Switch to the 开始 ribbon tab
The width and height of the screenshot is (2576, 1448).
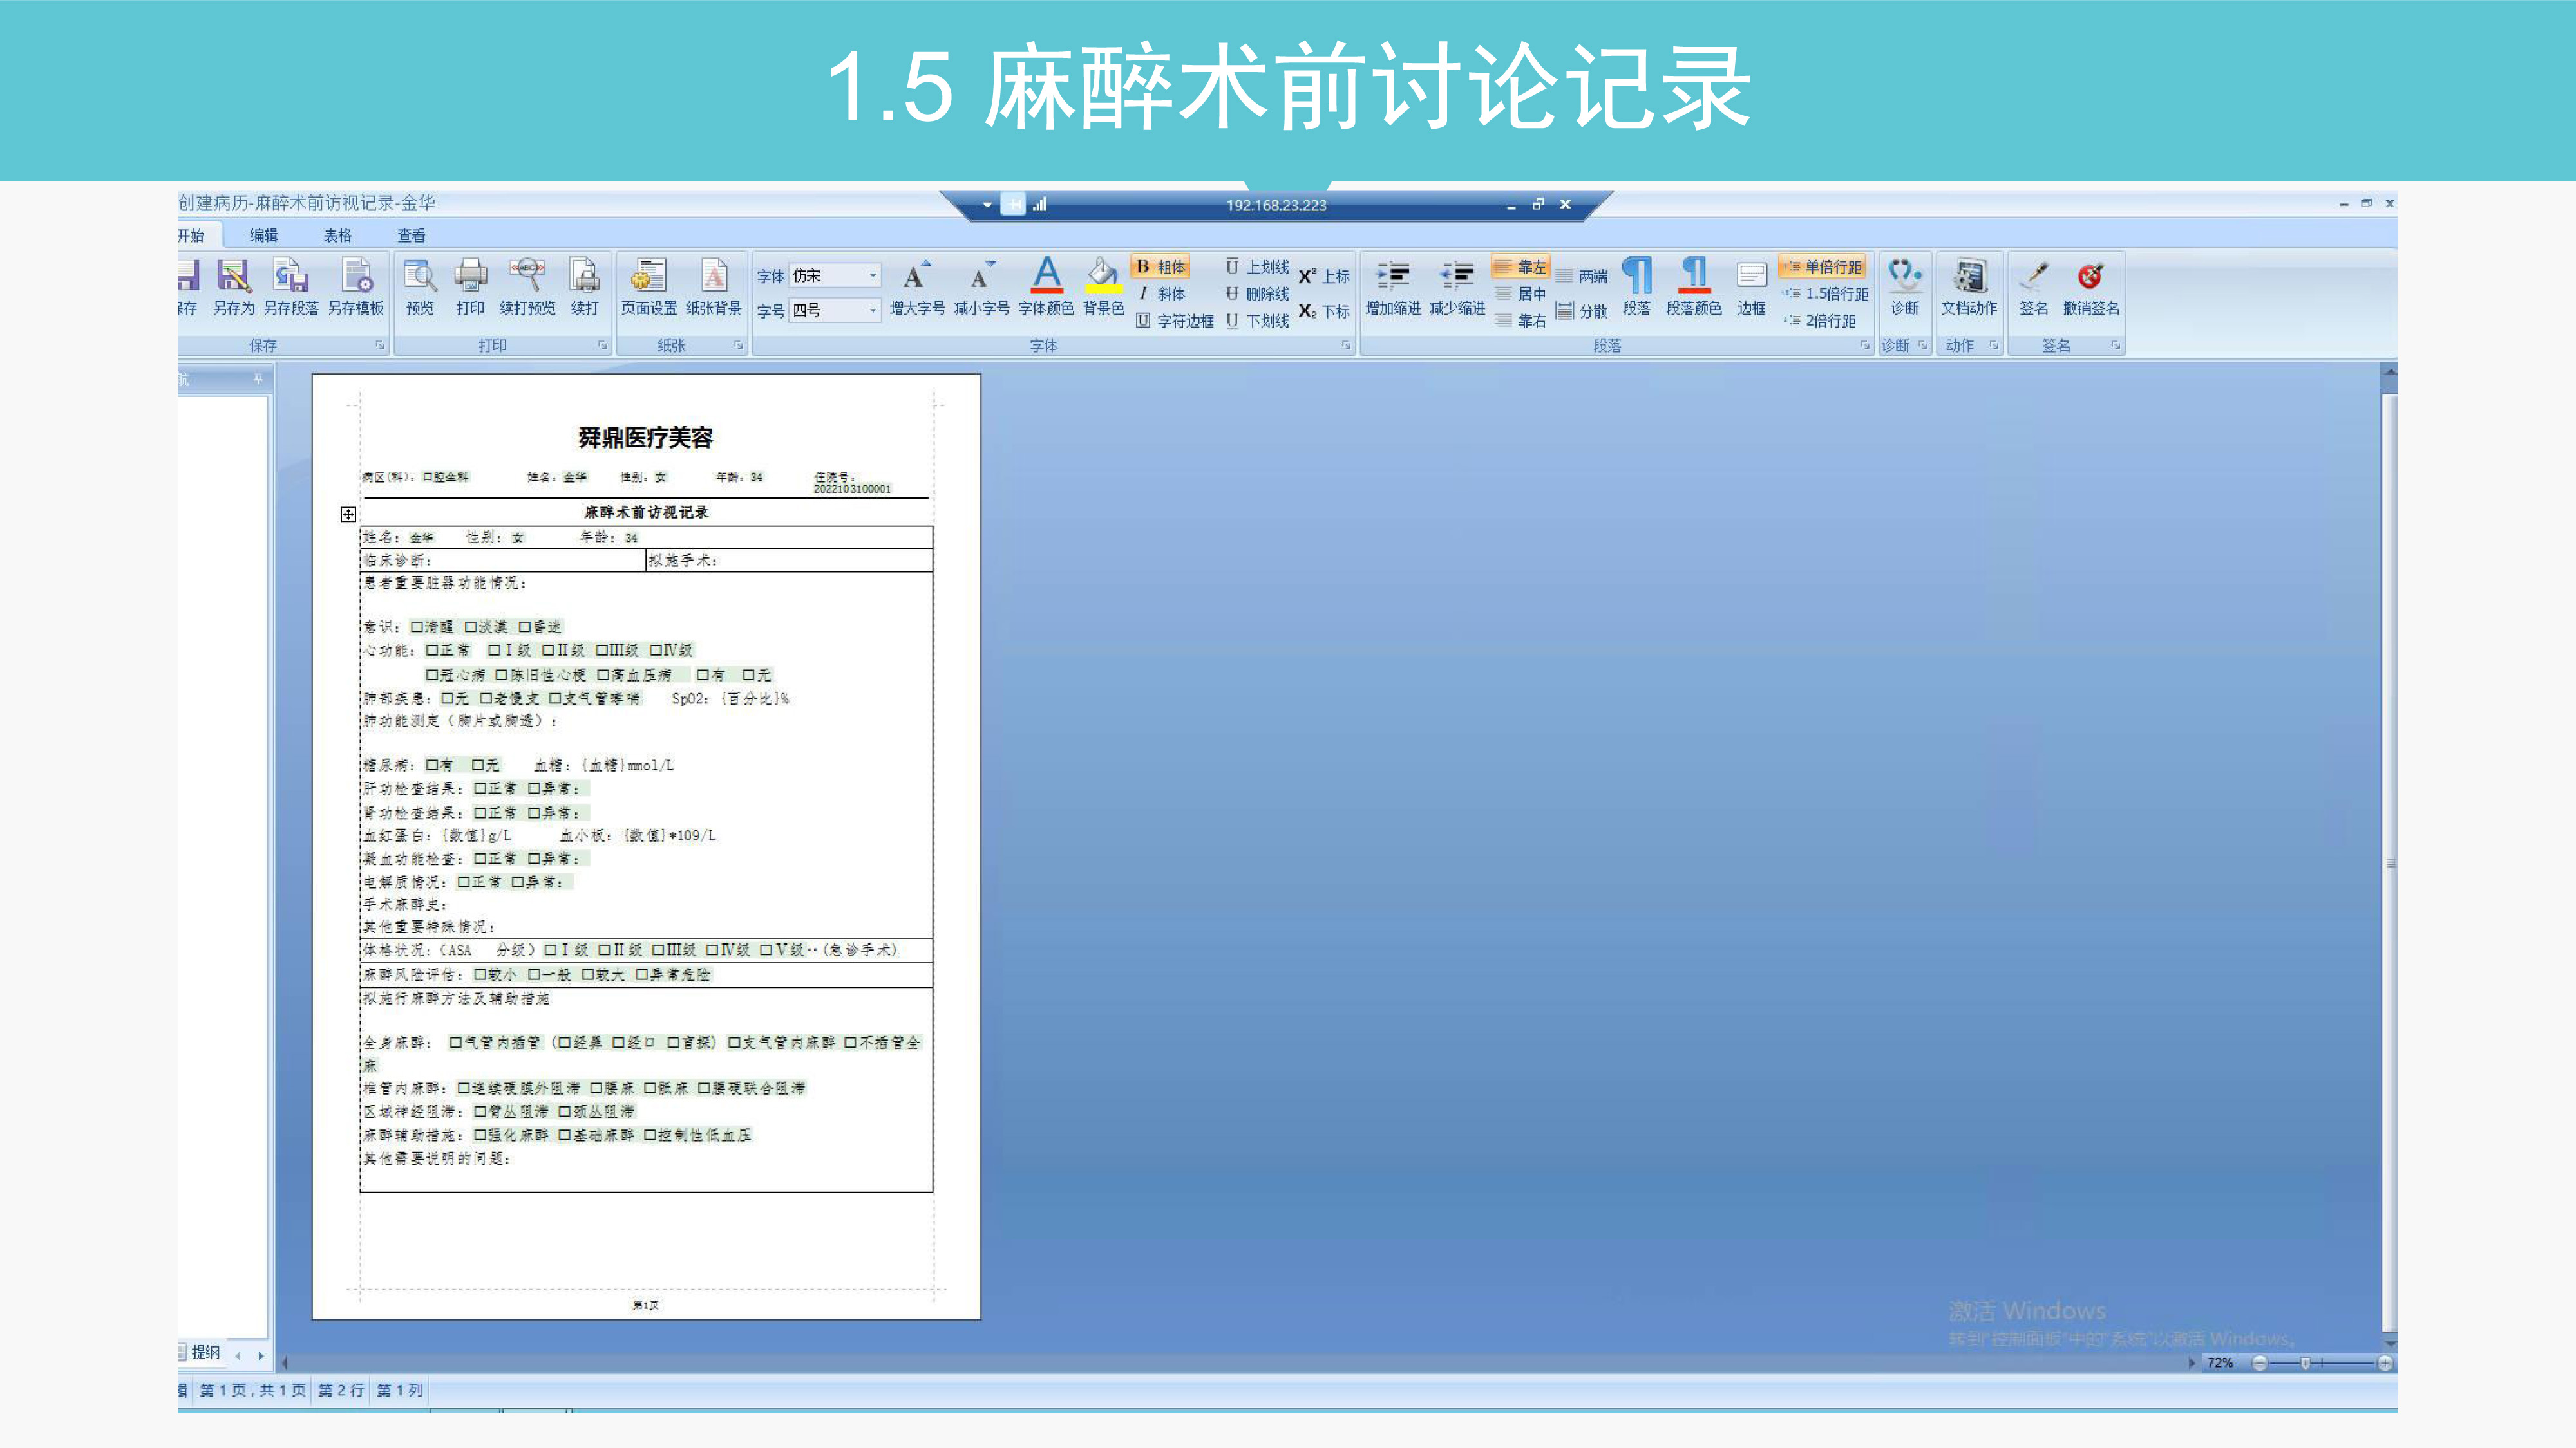tap(191, 236)
